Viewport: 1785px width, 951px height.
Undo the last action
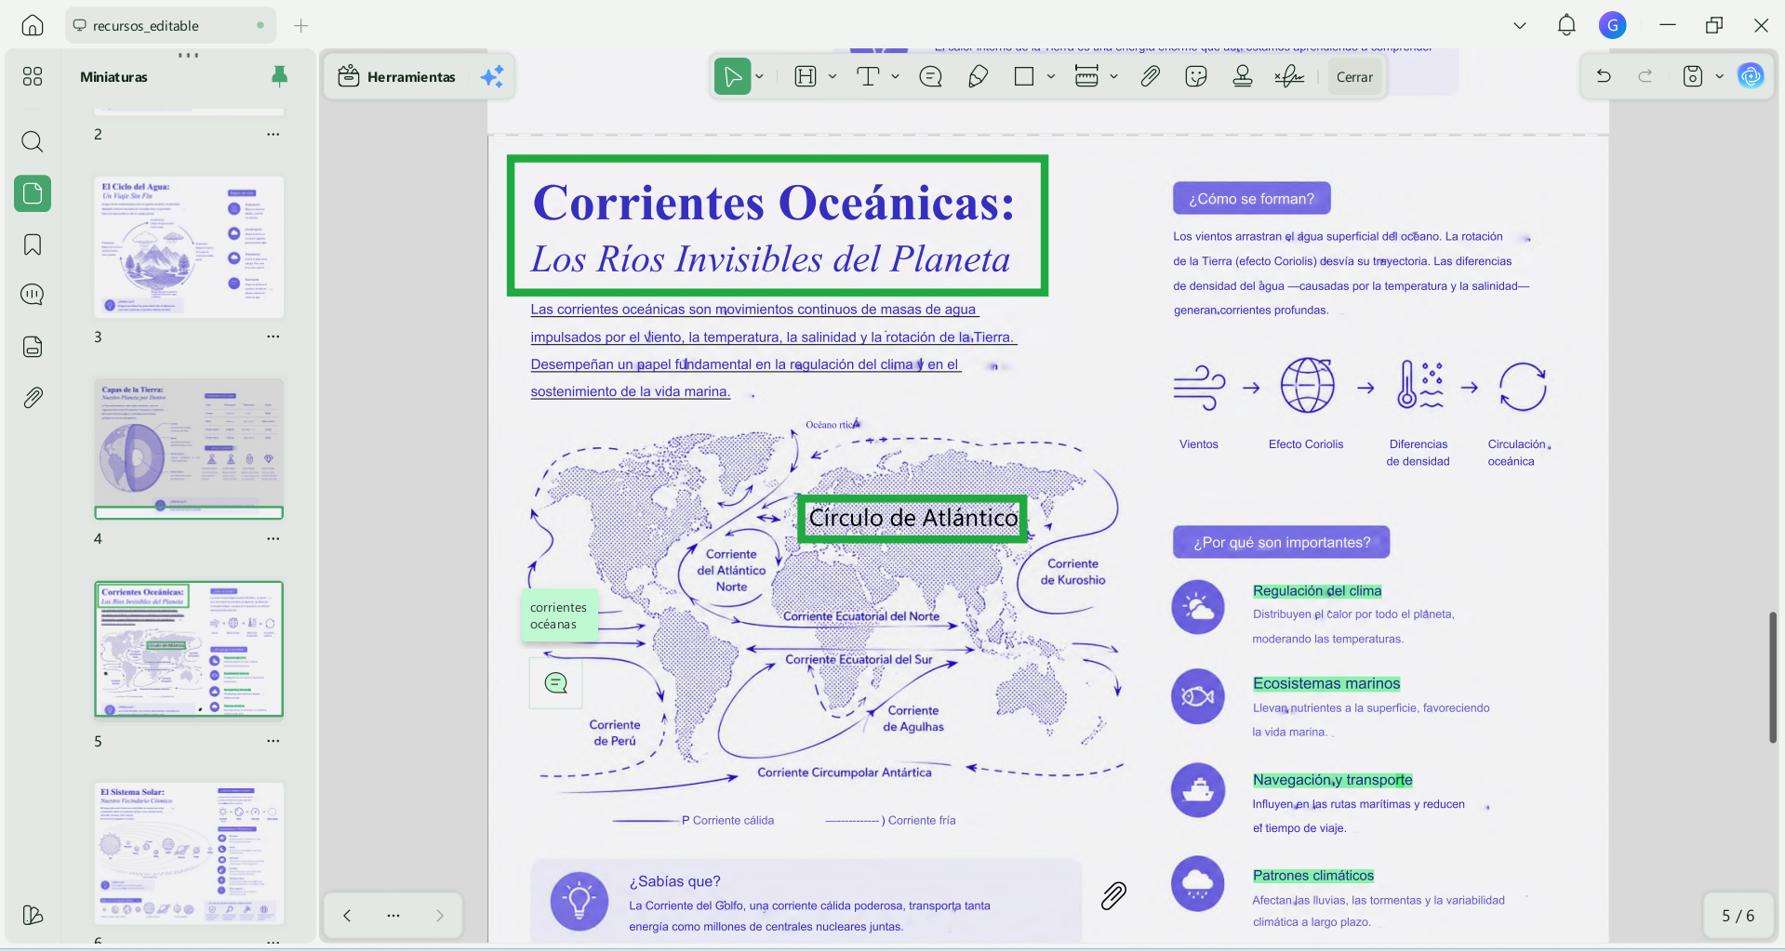point(1604,76)
